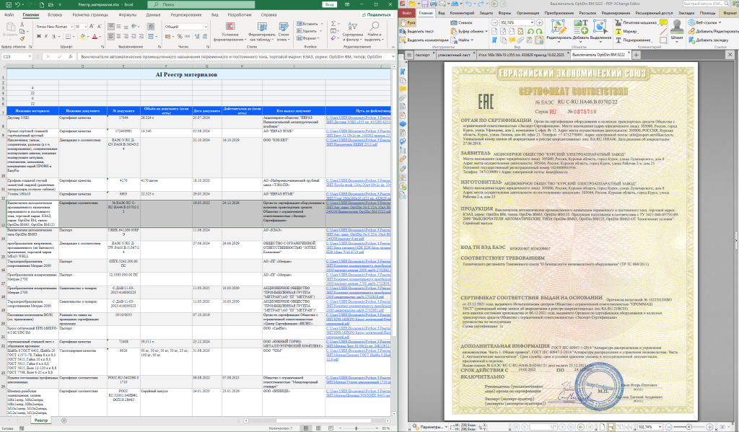Click in Excel's Поиск search box

pyautogui.click(x=201, y=5)
